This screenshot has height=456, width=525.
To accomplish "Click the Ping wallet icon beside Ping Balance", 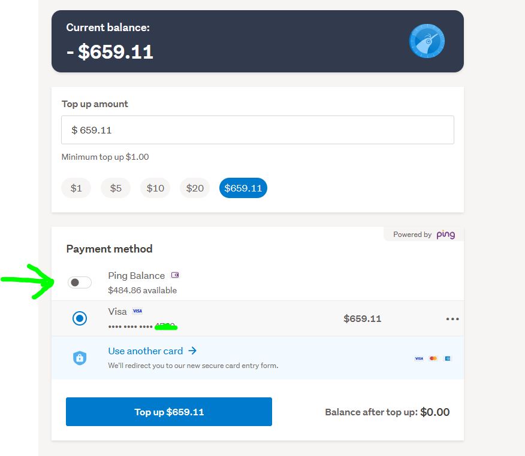I will point(175,275).
